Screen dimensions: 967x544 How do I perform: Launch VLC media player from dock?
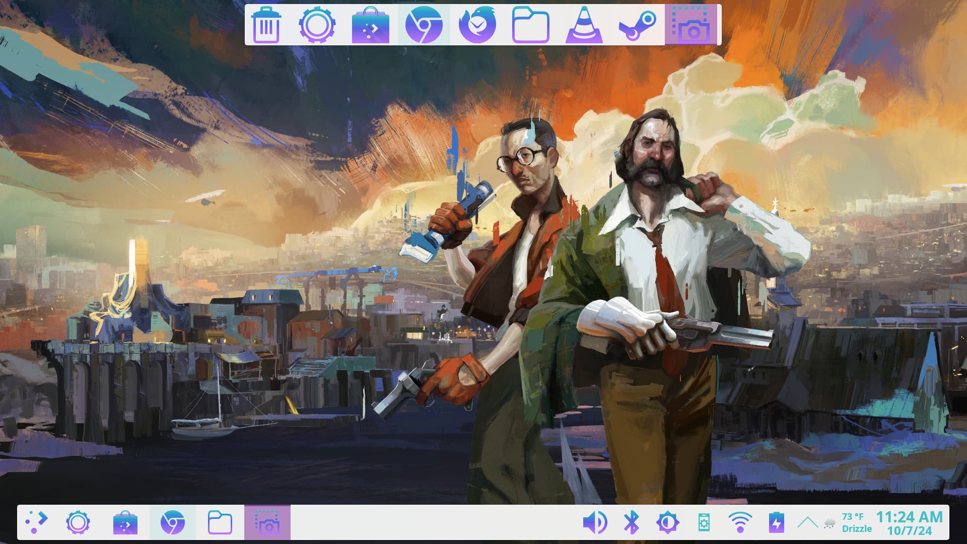click(584, 25)
